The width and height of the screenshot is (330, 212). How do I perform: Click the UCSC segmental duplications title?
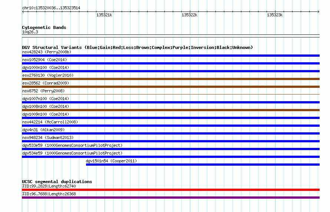pos(57,182)
